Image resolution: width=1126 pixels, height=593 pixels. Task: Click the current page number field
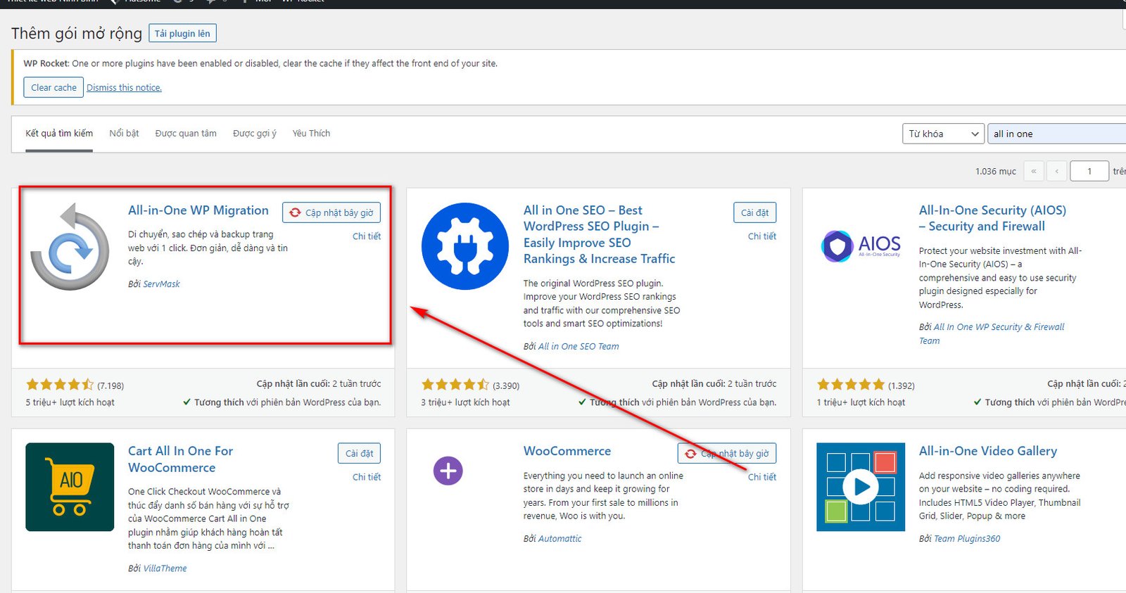coord(1089,171)
